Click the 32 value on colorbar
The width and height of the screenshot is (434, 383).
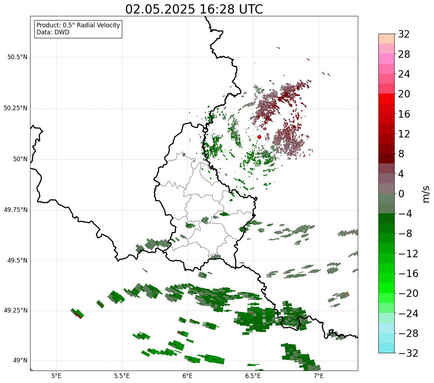[x=404, y=34]
